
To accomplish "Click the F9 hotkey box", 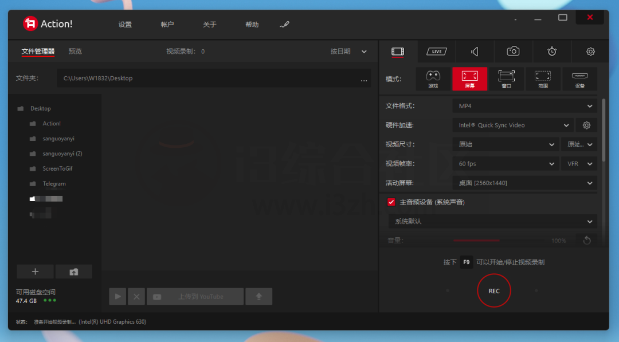I will (466, 262).
